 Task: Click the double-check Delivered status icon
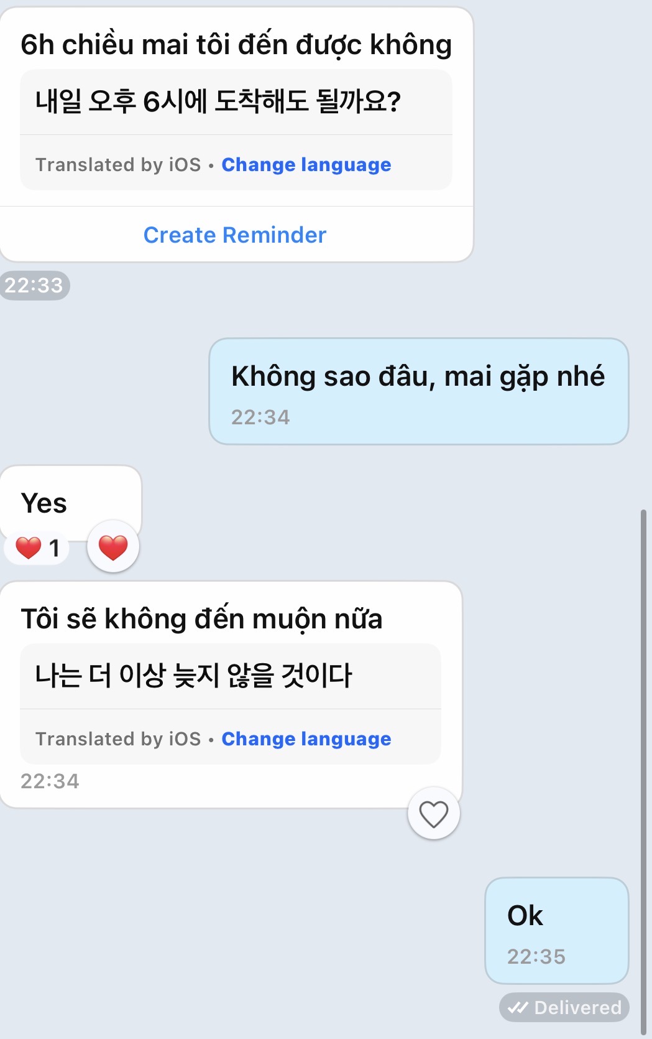coord(518,1007)
